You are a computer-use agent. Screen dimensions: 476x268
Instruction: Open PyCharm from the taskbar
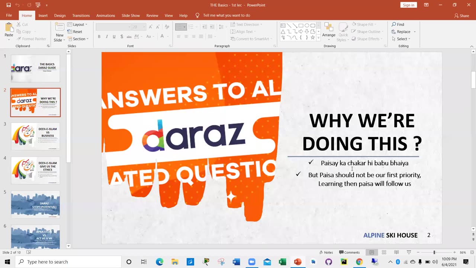(x=344, y=262)
